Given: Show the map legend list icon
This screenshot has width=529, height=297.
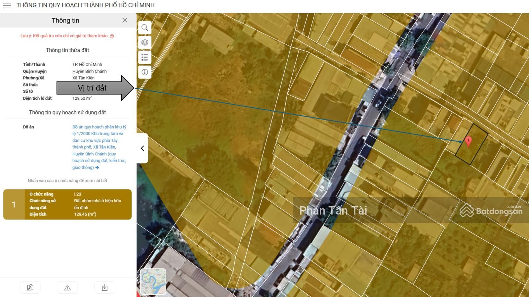Looking at the screenshot, I should (x=145, y=57).
